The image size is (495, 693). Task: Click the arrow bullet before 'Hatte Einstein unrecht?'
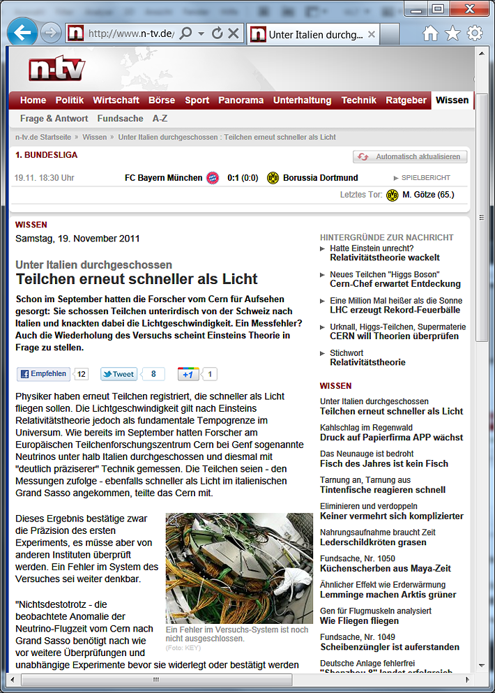[x=322, y=249]
